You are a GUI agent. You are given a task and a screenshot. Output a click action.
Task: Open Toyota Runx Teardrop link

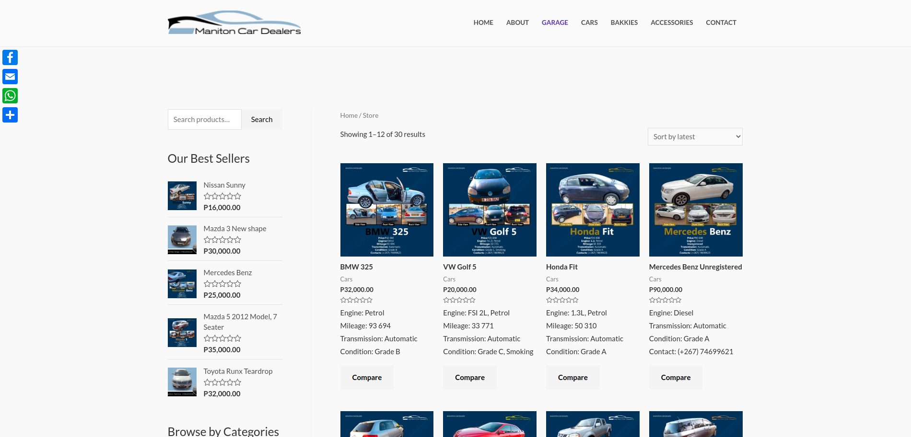[x=238, y=371]
